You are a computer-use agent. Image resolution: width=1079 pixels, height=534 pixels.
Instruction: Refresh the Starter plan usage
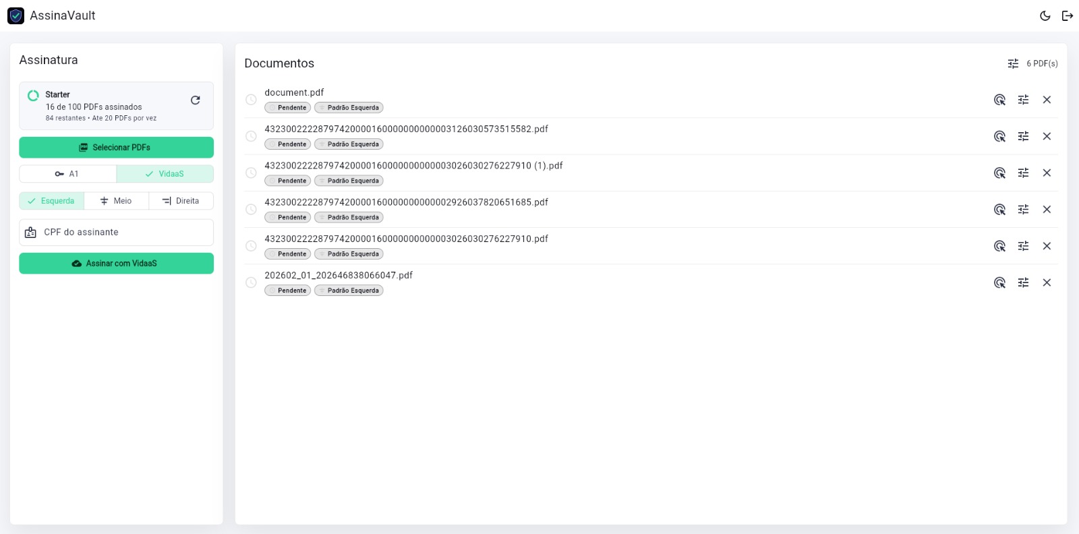pos(196,100)
